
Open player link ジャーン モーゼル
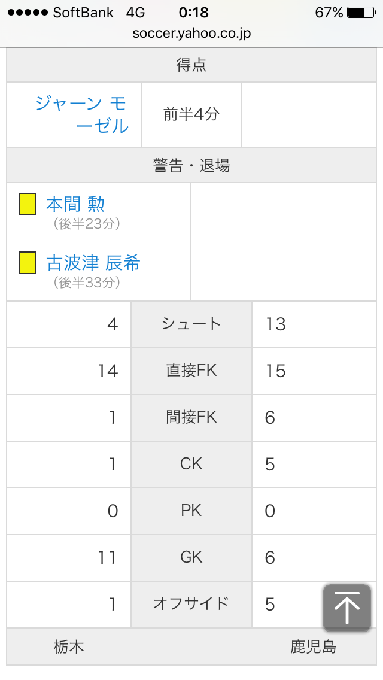point(81,114)
